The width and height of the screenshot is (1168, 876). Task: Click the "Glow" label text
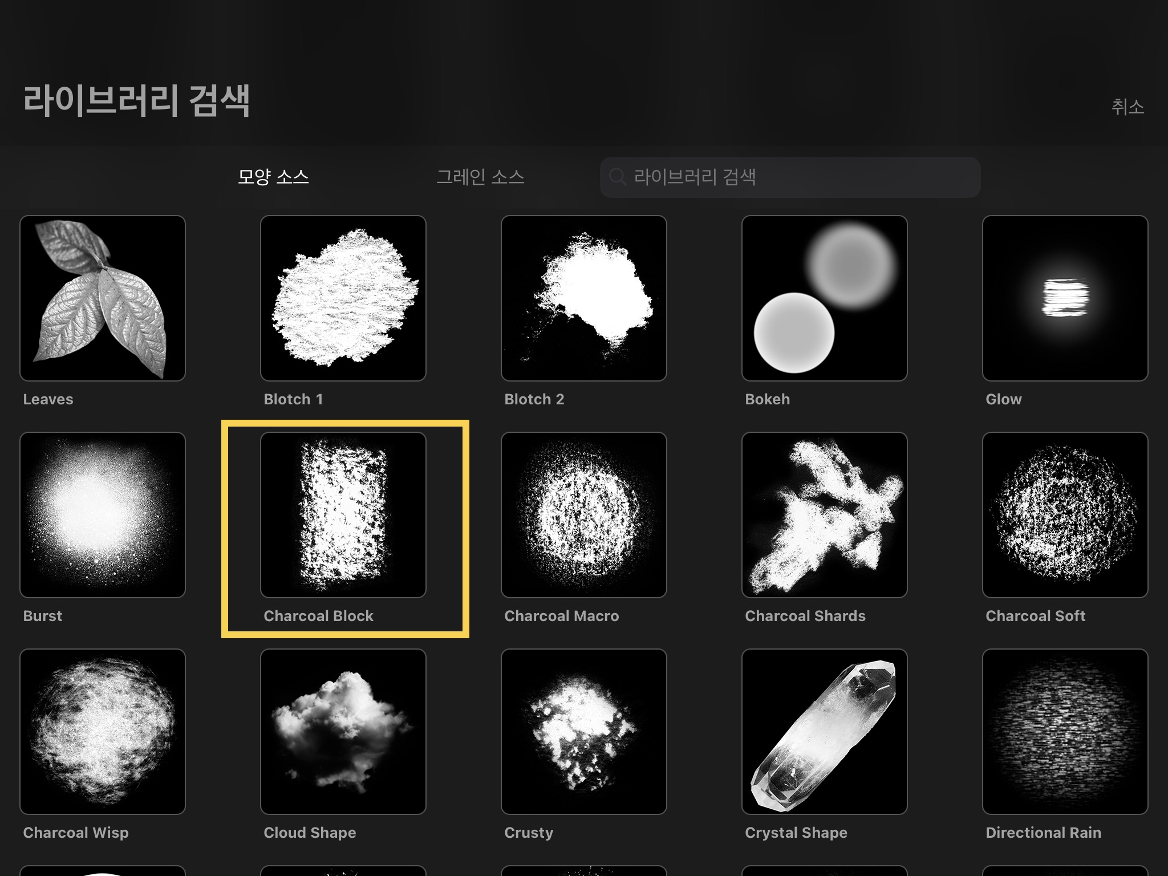coord(1004,399)
